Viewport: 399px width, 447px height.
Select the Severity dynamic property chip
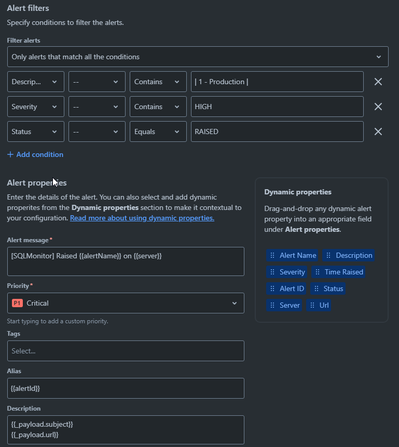tap(286, 272)
